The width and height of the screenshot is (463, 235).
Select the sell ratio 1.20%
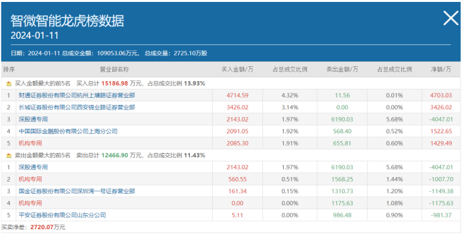pyautogui.click(x=395, y=191)
